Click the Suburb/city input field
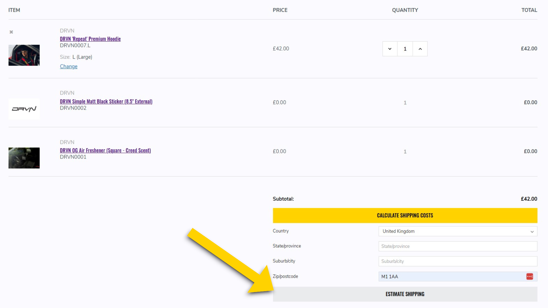This screenshot has height=308, width=548. point(458,261)
